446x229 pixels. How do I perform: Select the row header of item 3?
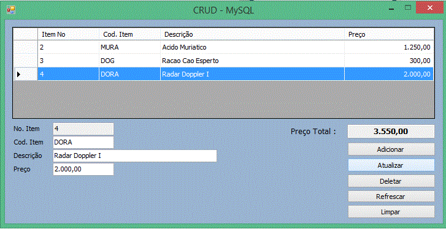pyautogui.click(x=26, y=61)
